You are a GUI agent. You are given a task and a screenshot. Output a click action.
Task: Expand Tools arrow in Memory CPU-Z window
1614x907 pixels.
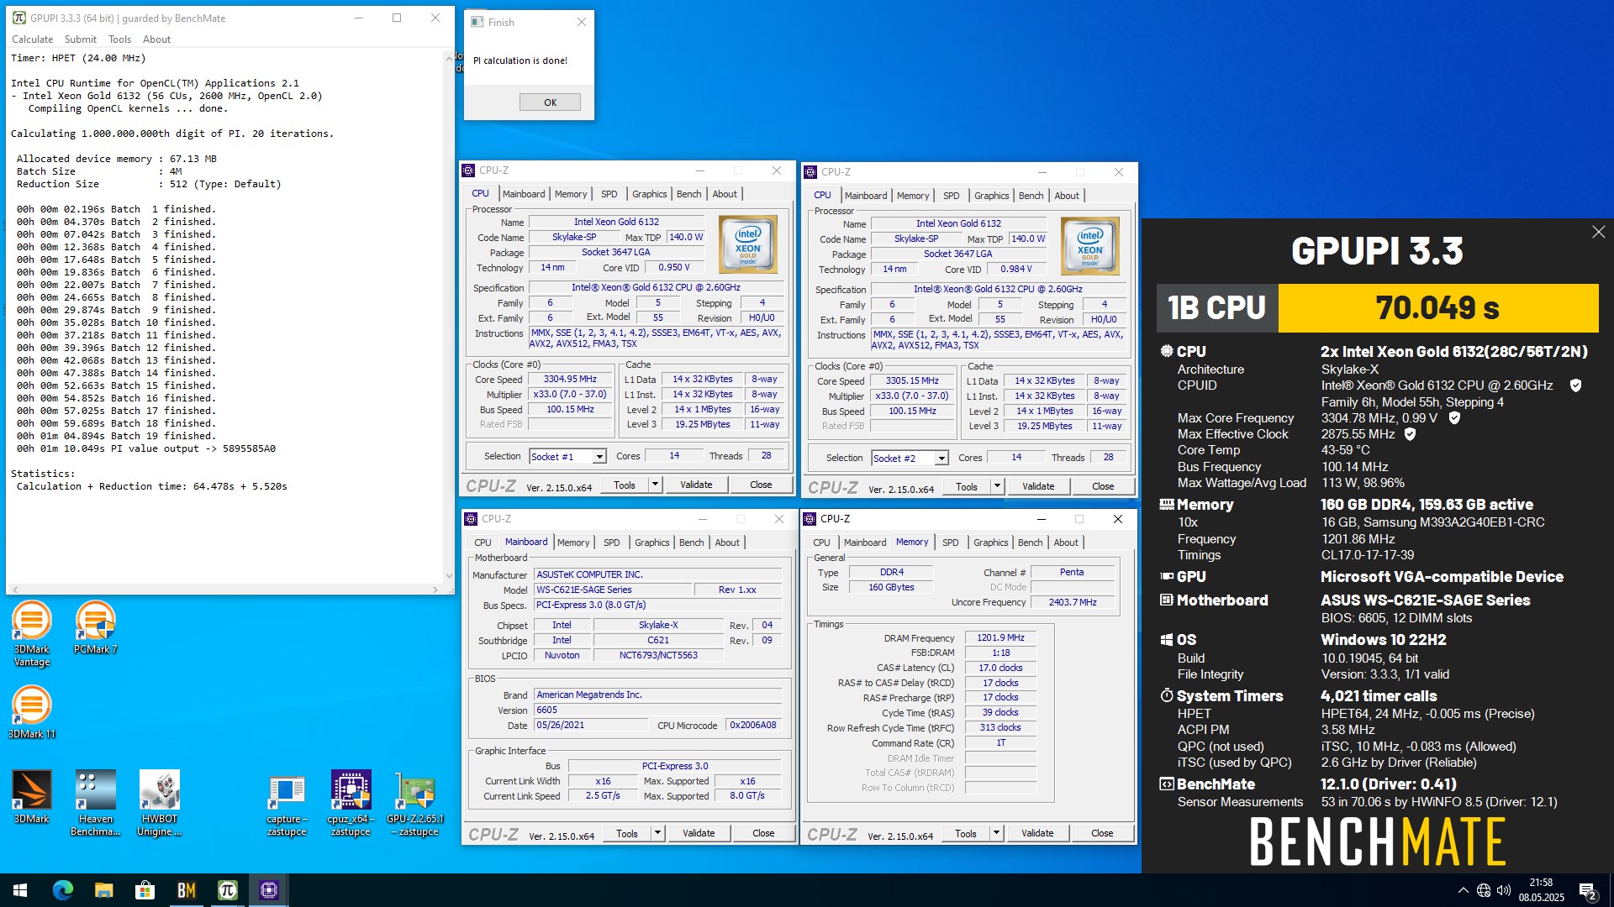(x=996, y=833)
